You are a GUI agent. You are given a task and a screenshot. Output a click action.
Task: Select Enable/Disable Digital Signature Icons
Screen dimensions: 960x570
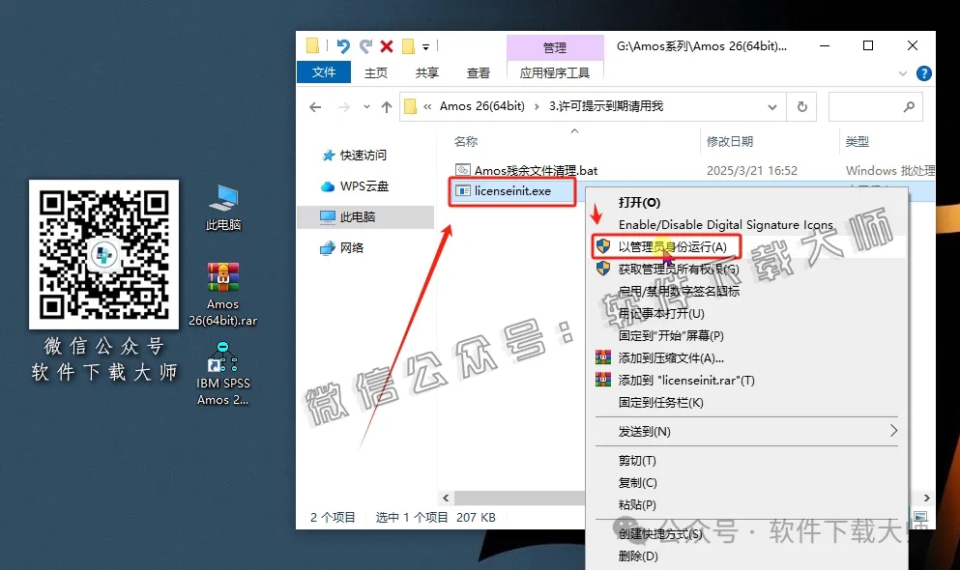707,224
